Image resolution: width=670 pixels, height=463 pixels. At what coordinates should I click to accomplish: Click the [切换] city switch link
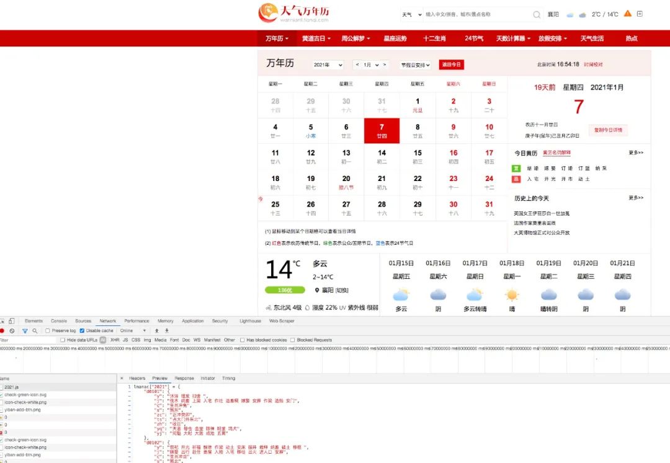[x=342, y=290]
